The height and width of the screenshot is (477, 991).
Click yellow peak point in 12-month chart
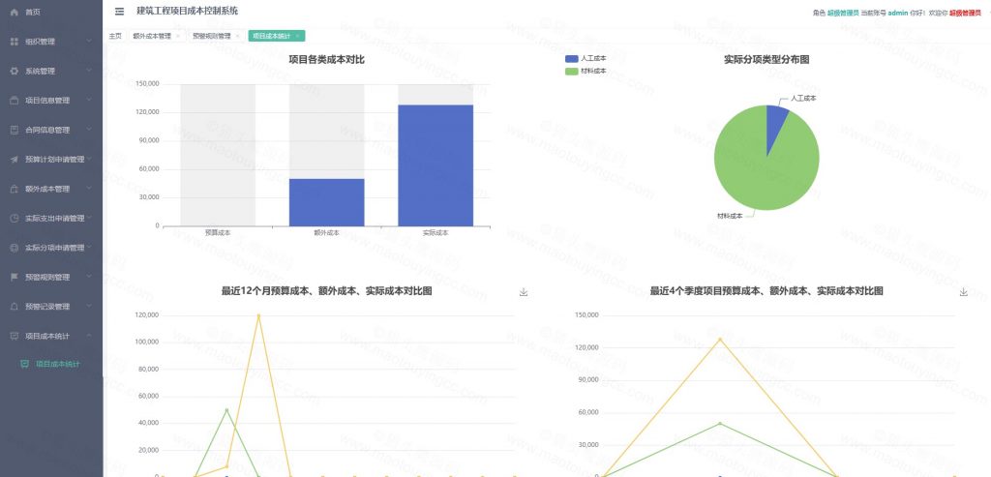tap(258, 315)
